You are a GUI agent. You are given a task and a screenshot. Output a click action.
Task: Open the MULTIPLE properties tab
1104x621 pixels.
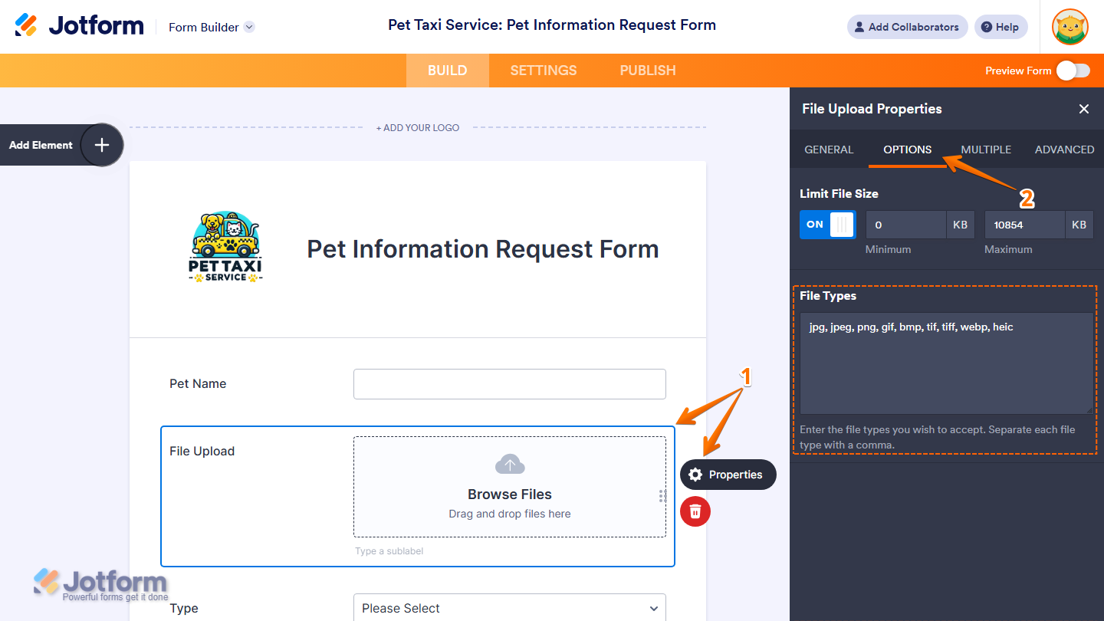986,149
